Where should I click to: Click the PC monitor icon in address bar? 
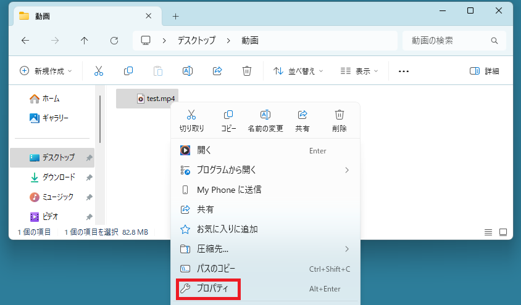point(146,41)
